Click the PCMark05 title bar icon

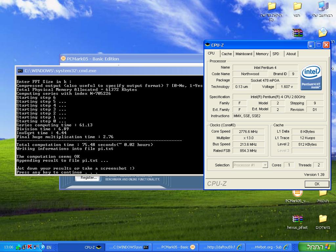(x=63, y=58)
